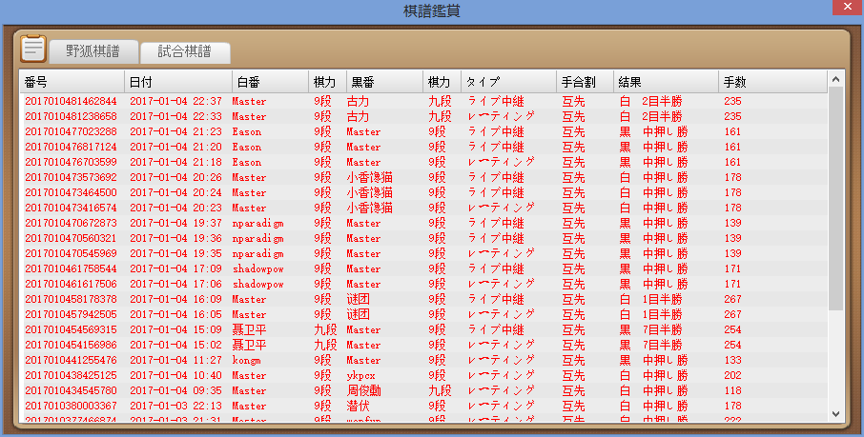This screenshot has height=437, width=864.
Task: Sort by the 白番 column header
Action: [270, 82]
